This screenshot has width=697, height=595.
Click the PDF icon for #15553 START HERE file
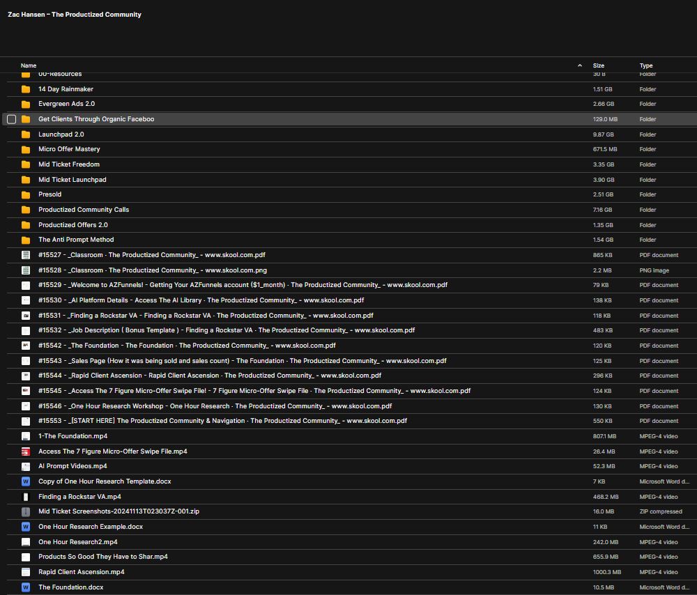point(25,420)
